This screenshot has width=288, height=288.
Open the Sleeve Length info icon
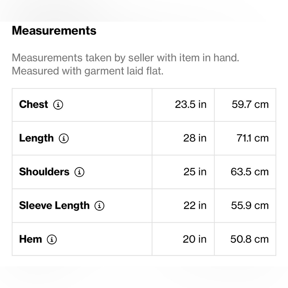[x=99, y=206]
